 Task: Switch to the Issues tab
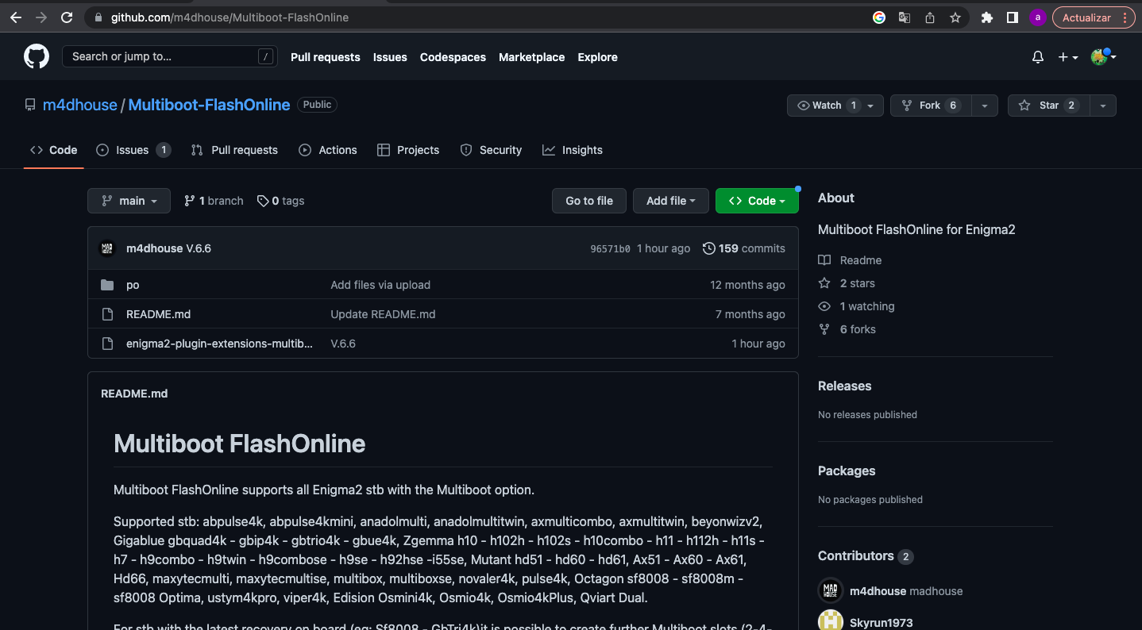point(133,150)
